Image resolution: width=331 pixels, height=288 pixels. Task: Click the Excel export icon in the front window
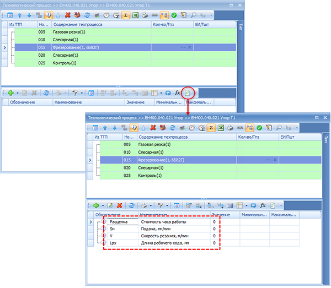click(x=221, y=128)
